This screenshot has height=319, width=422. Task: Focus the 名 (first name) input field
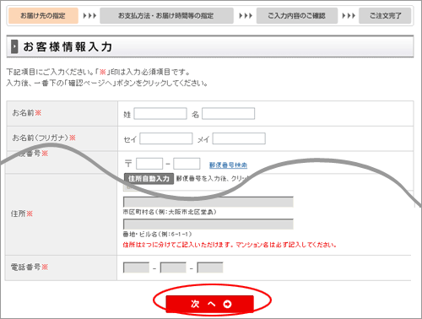pos(228,114)
